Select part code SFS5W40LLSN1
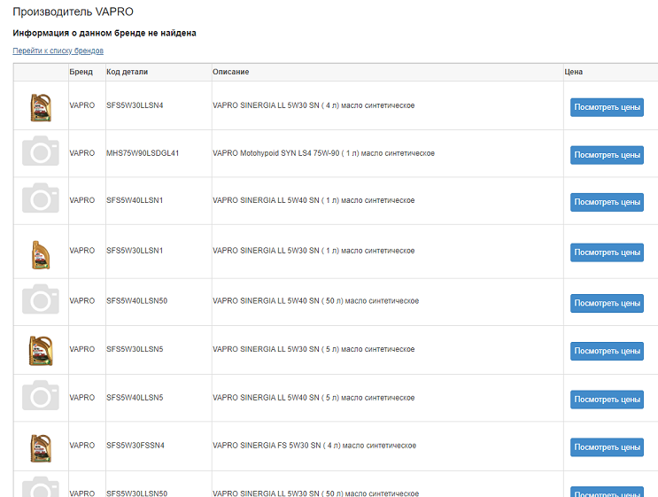 [135, 200]
